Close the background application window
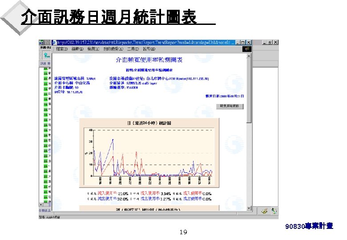Image resolution: width=347 pixels, height=240 pixels. pyautogui.click(x=275, y=42)
